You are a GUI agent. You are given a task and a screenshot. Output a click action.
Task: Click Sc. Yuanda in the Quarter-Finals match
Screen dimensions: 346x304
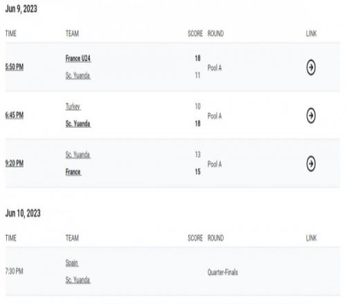click(78, 280)
